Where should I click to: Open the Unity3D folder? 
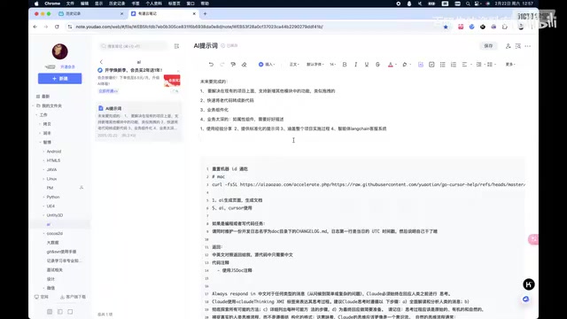[x=55, y=215]
